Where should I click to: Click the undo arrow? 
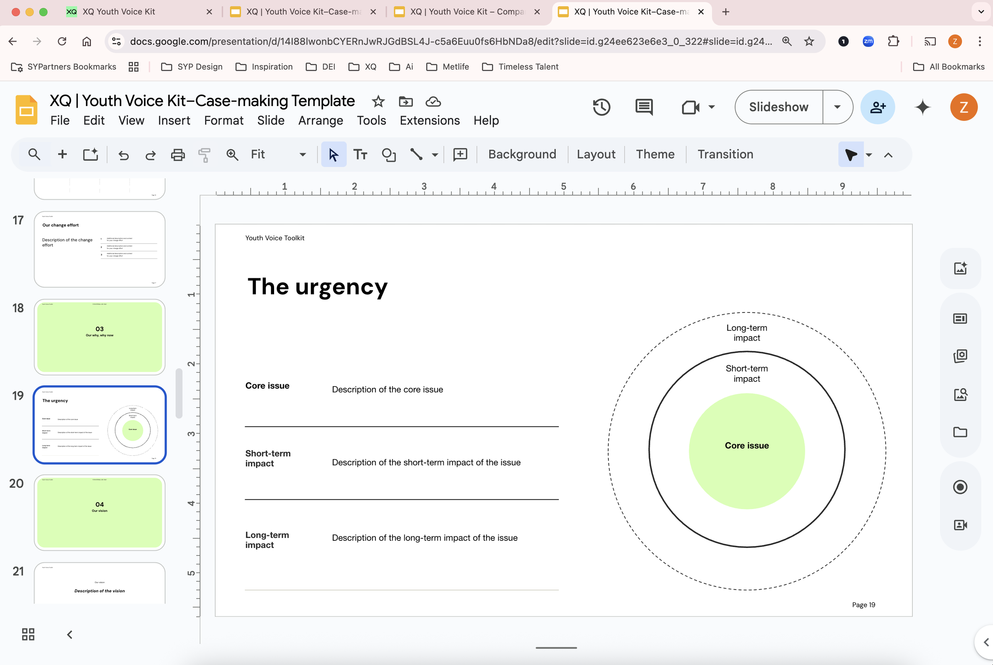tap(124, 155)
